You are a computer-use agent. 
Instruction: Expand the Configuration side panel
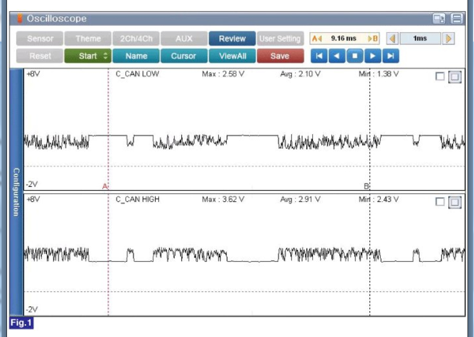pos(16,192)
